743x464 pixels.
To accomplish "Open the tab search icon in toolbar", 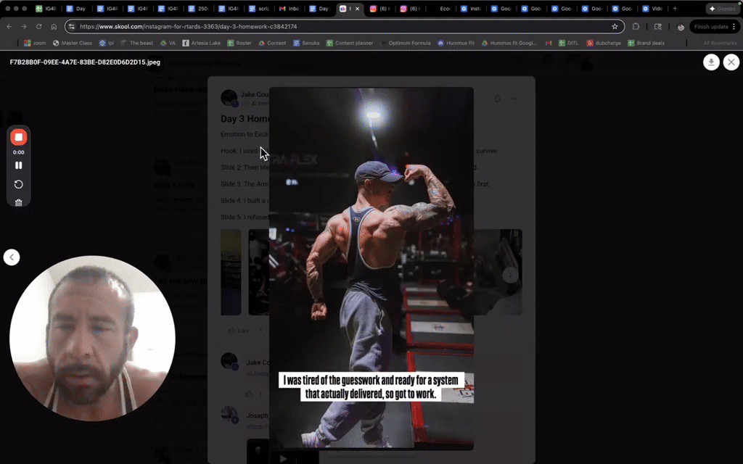I will 657,27.
